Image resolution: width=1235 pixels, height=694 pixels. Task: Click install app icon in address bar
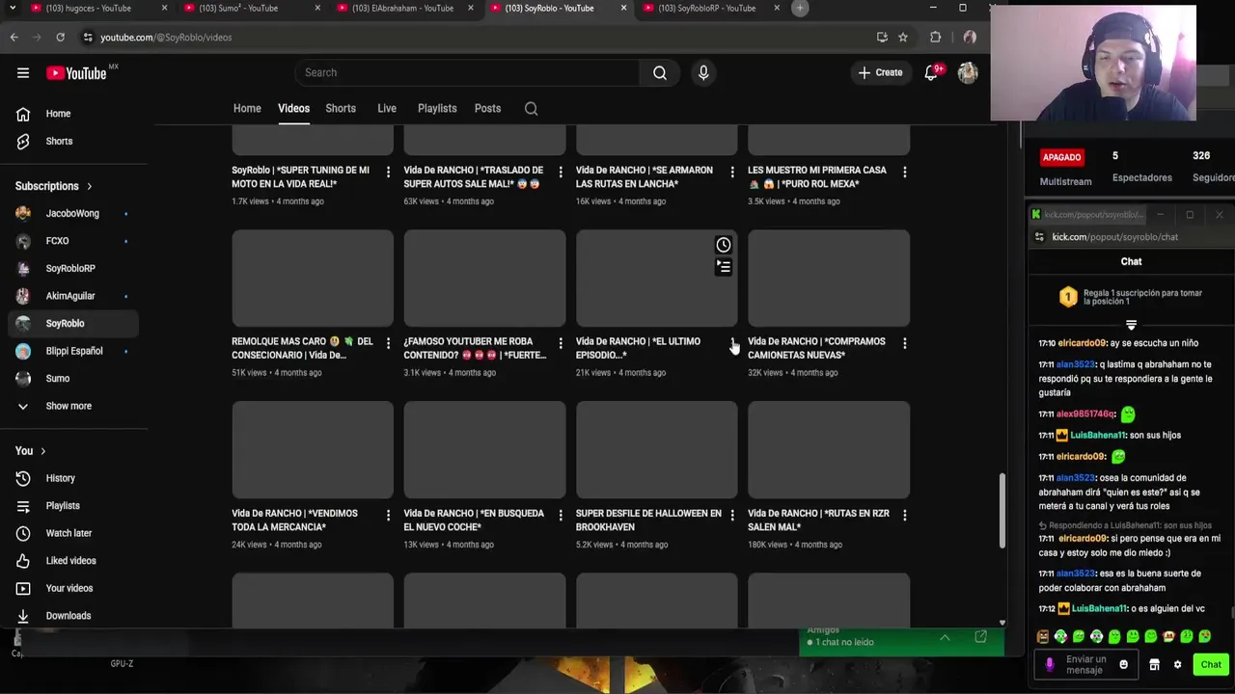click(882, 37)
